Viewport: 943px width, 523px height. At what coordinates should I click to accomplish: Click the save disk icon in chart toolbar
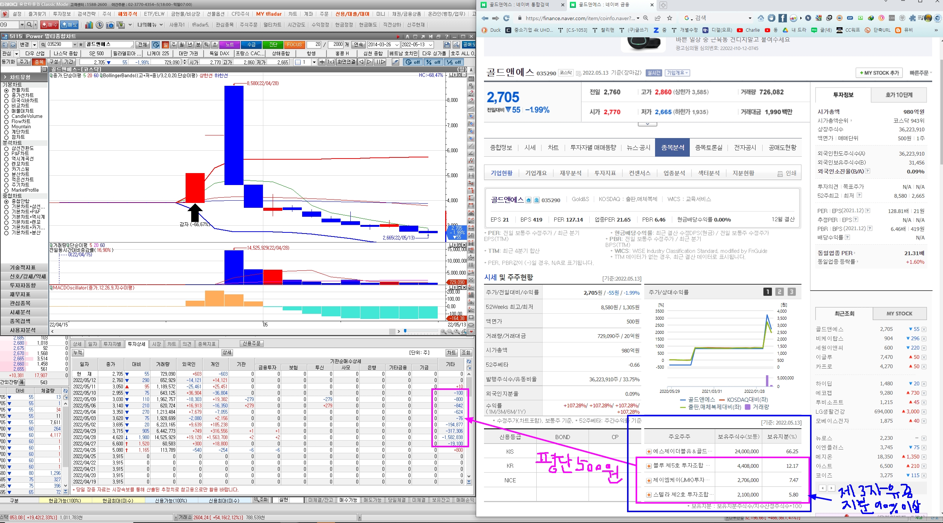[x=447, y=44]
